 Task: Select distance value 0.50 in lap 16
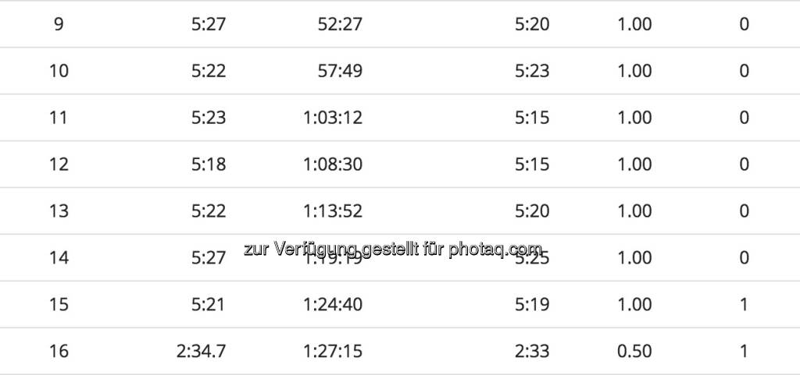(x=634, y=351)
